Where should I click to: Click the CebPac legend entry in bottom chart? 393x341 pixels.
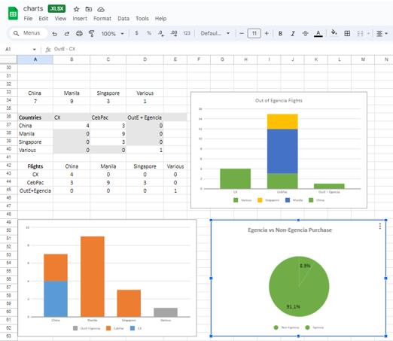click(x=115, y=328)
